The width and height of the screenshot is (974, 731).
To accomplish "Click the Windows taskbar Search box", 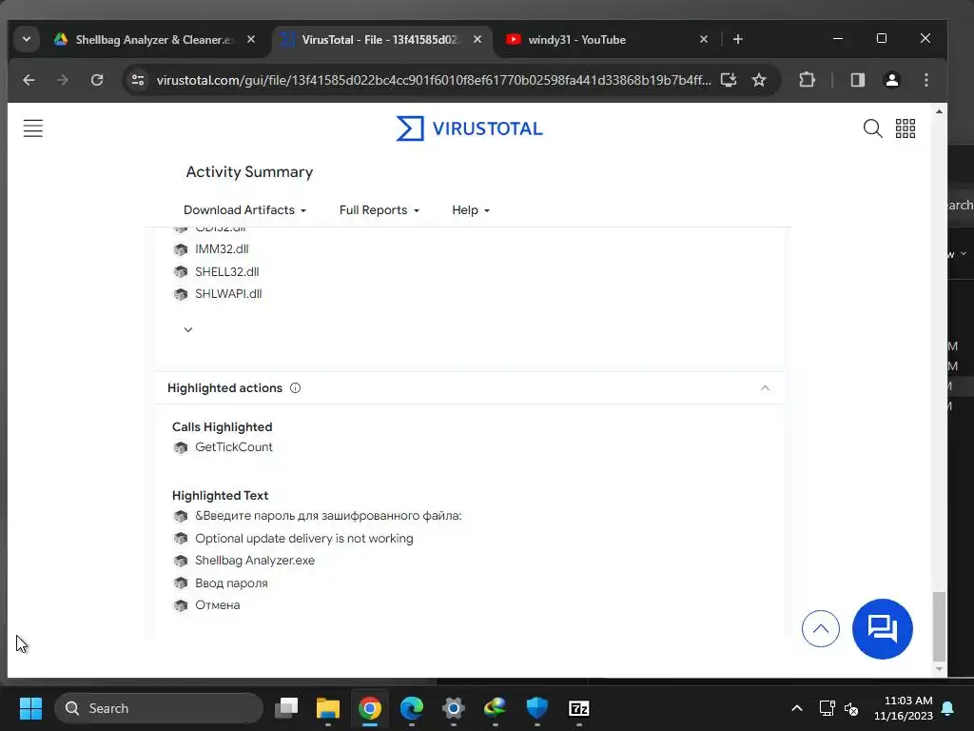I will [159, 708].
